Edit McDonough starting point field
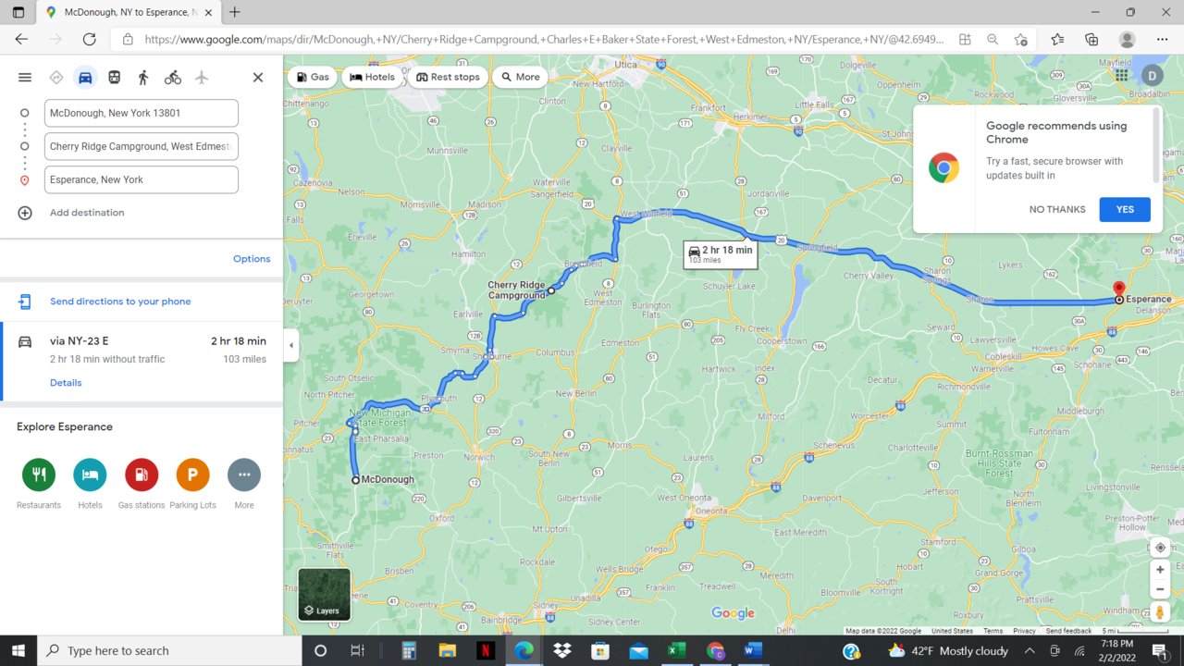This screenshot has width=1184, height=666. 142,113
